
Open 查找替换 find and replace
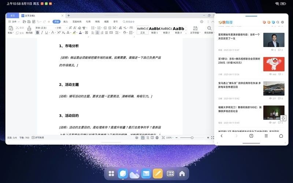(209, 30)
